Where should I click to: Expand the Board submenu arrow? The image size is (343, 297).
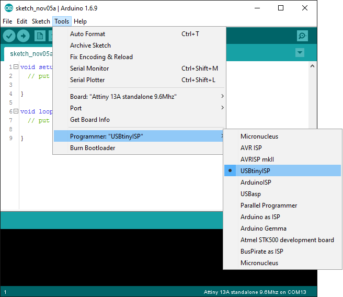point(222,96)
